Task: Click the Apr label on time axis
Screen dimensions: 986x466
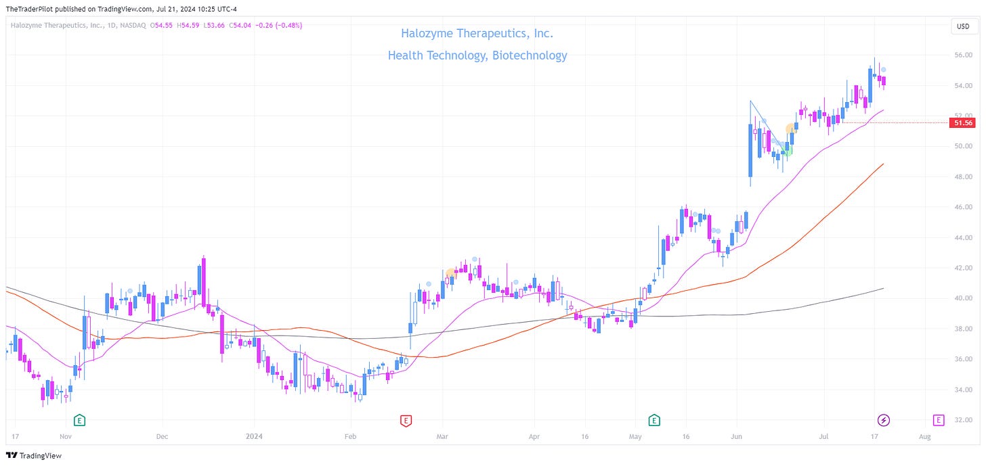Action: (x=534, y=438)
